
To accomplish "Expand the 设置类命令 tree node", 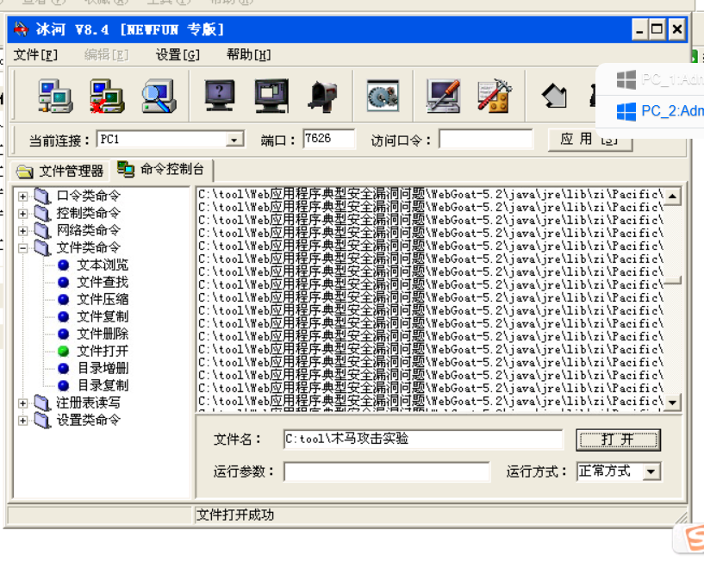I will pyautogui.click(x=22, y=421).
